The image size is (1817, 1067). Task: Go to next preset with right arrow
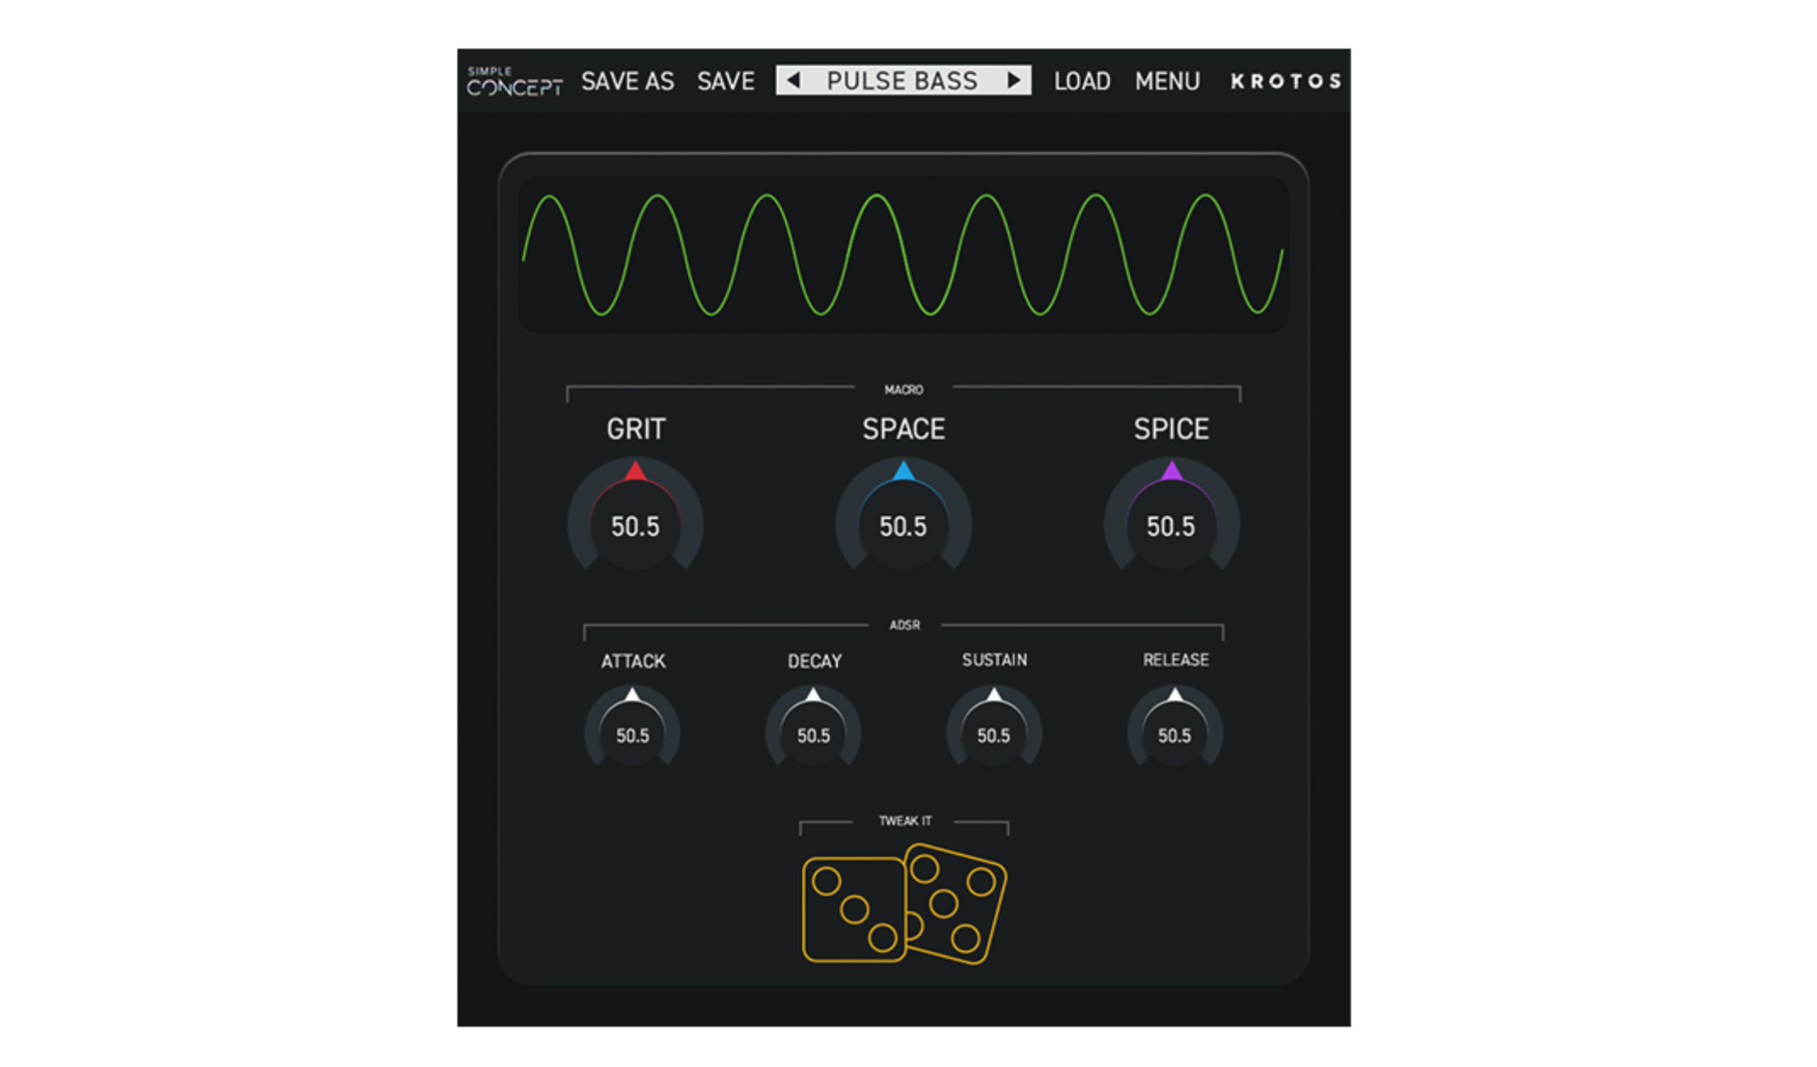[1014, 80]
